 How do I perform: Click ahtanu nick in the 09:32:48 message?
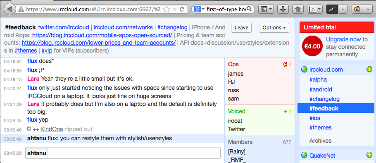pyautogui.click(x=37, y=139)
